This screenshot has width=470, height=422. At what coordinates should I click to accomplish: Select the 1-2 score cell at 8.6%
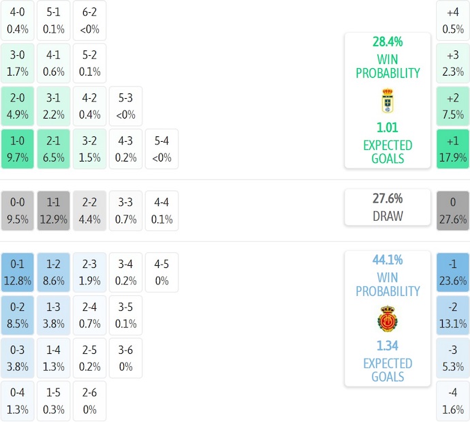(54, 272)
